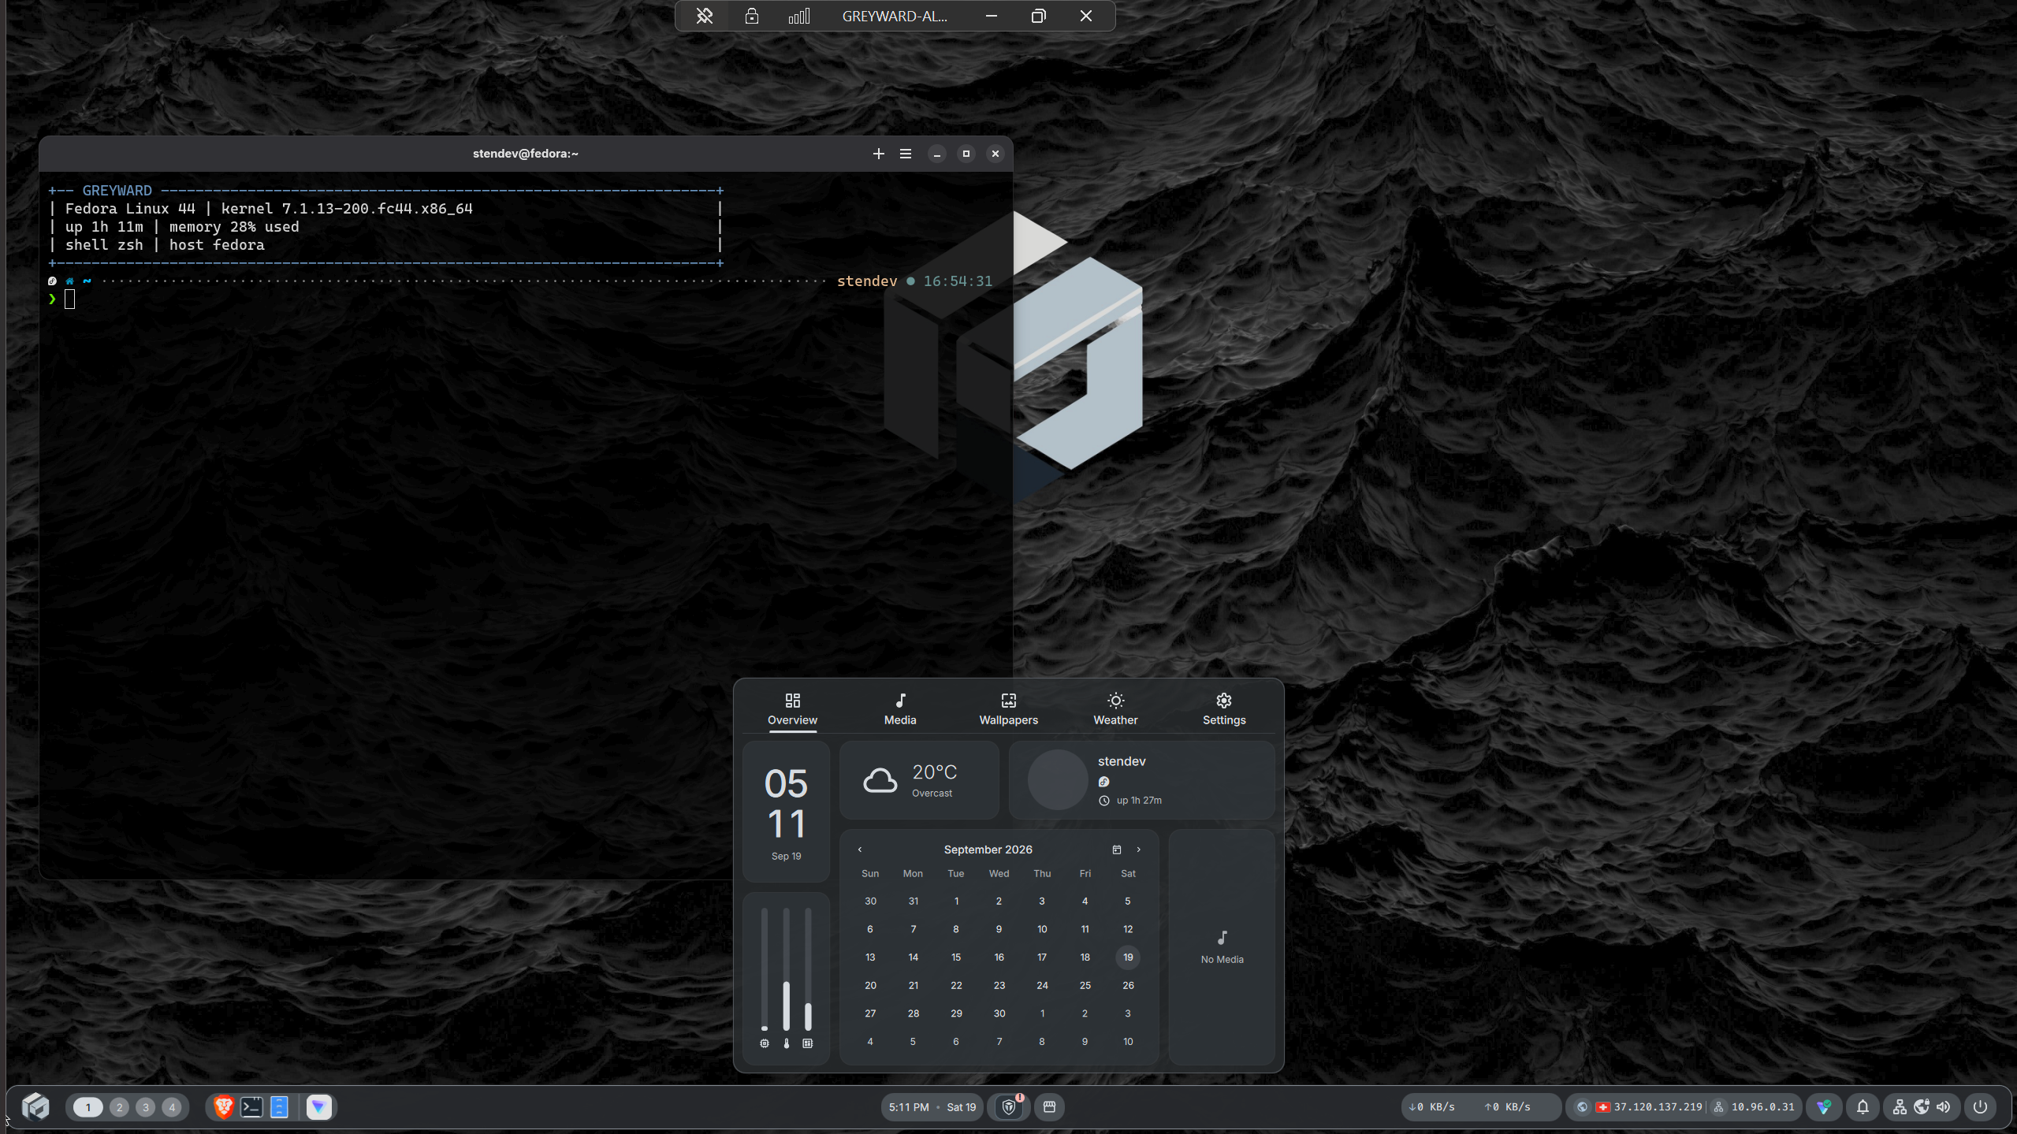The height and width of the screenshot is (1134, 2017).
Task: Jump to today with calendar icon
Action: click(1116, 850)
